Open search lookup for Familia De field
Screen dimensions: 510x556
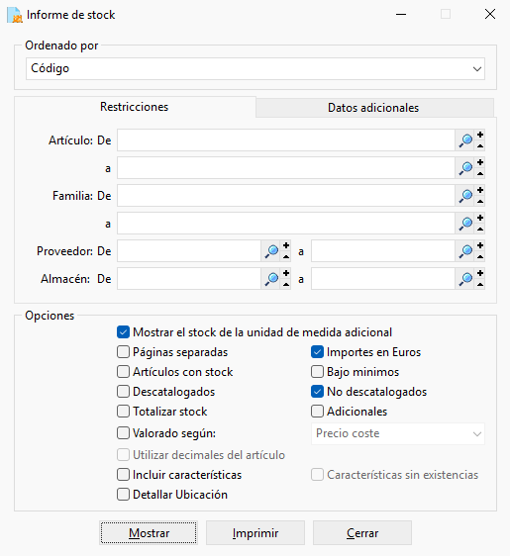(x=465, y=196)
